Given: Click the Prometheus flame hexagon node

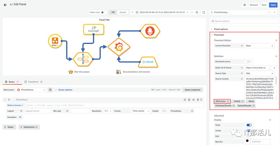Looking at the screenshot, I should click(x=150, y=31).
